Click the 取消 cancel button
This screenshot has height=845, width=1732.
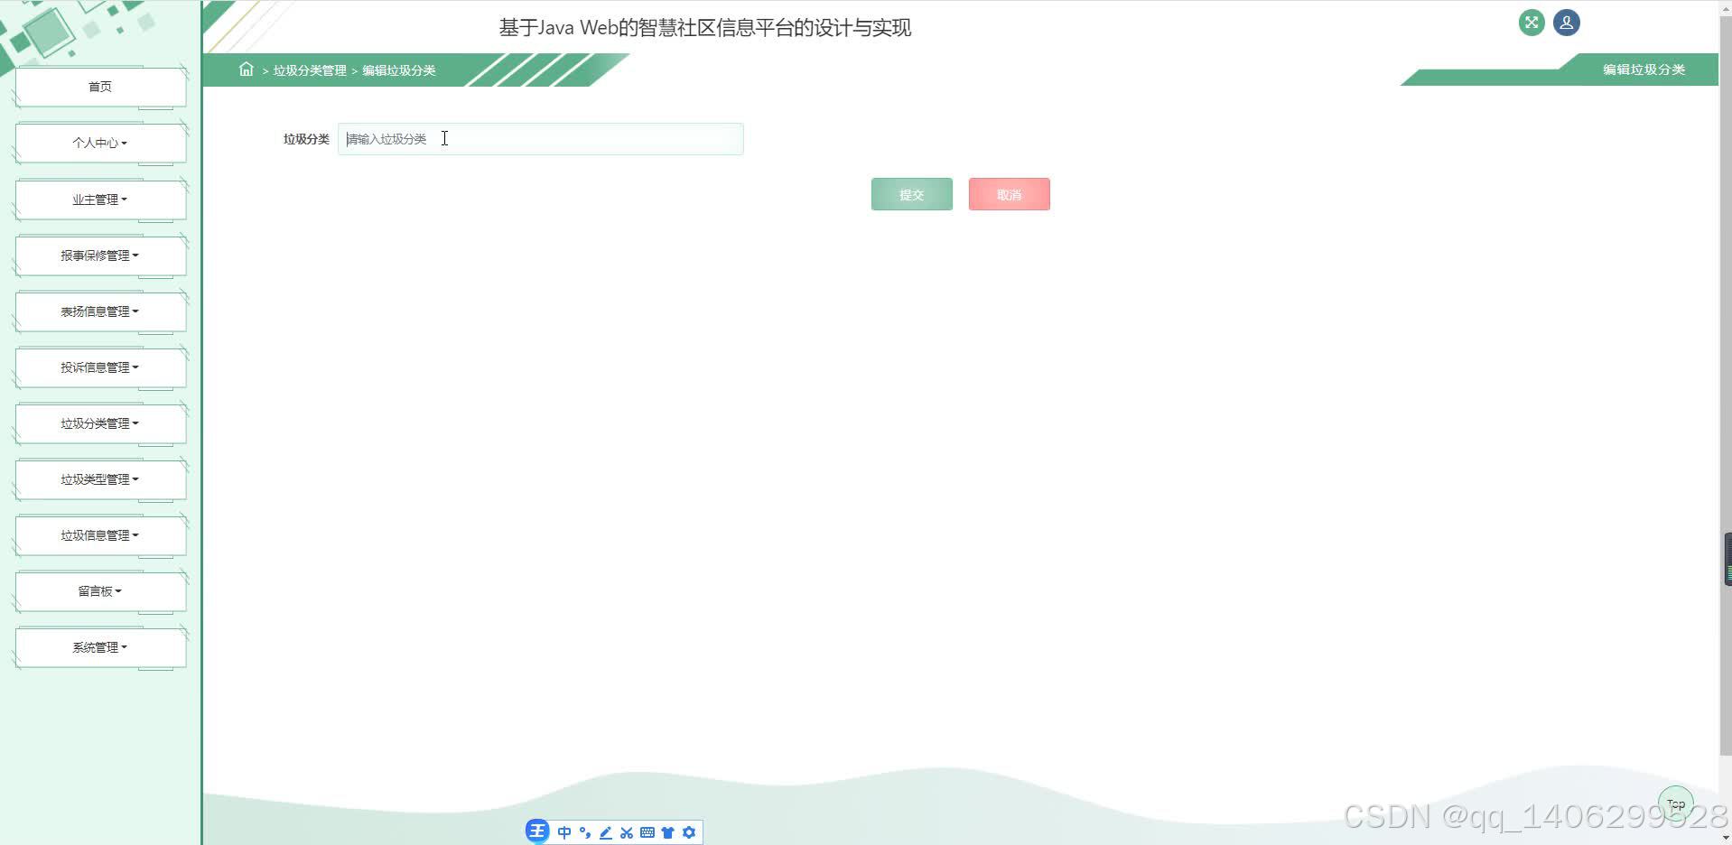coord(1008,193)
